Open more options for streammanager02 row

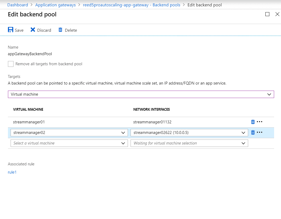pos(260,132)
